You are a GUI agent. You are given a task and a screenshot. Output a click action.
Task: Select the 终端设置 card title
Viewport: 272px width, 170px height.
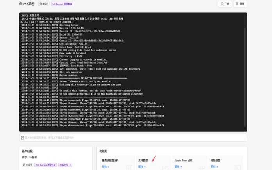(x=215, y=161)
